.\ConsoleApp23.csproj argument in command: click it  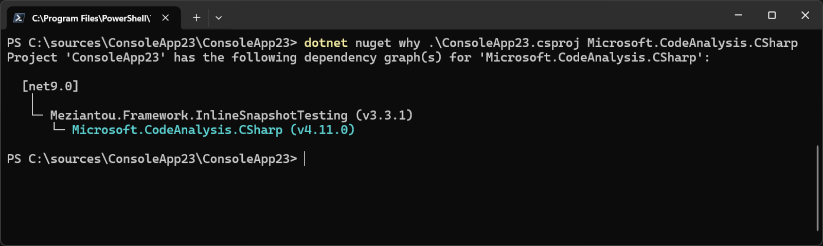pos(504,43)
